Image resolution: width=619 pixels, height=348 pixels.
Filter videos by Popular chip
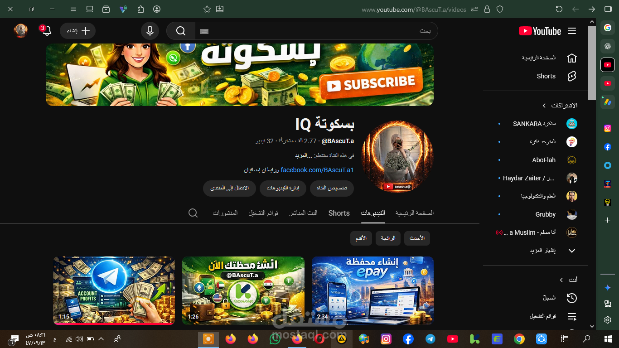coord(388,238)
